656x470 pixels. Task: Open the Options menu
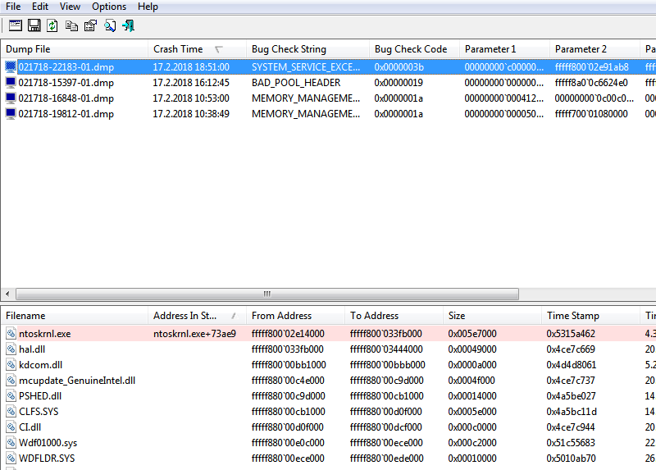[x=109, y=7]
